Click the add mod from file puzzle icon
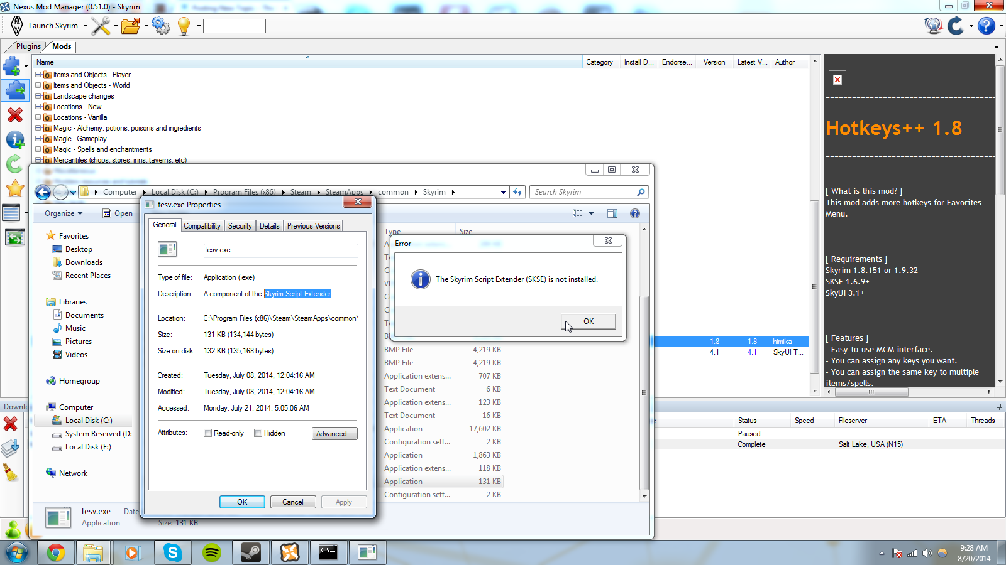Screen dimensions: 1006x565 pos(12,65)
